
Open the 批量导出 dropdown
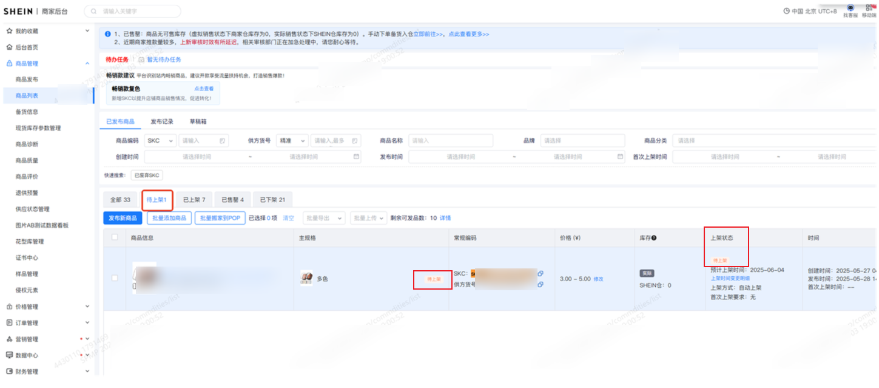point(324,218)
